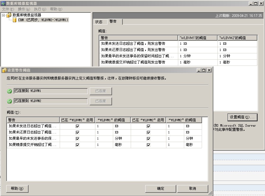This screenshot has width=265, height=196.
Task: Open the 操作(A) menu
Action: [x=24, y=9]
